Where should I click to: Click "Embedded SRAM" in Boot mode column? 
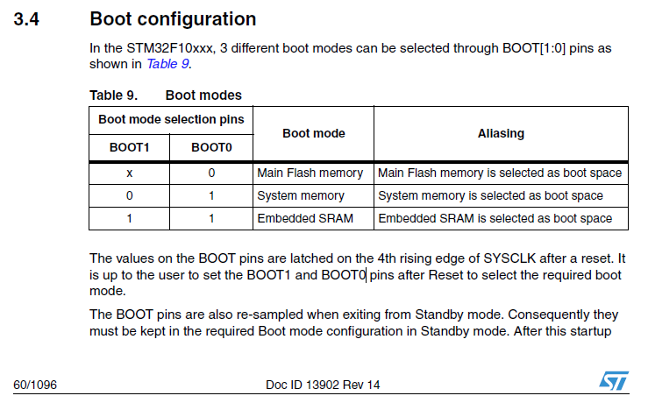305,218
